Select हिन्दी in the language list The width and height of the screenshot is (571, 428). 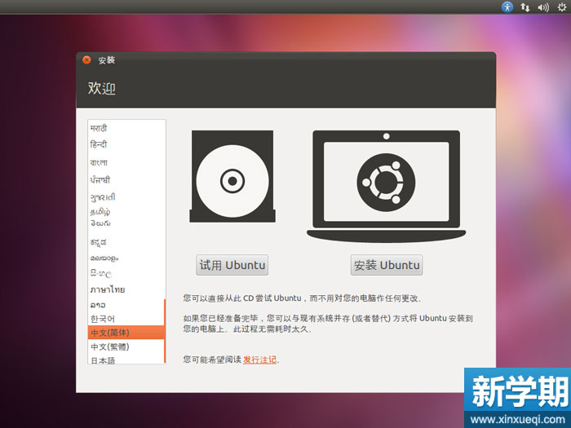[x=126, y=144]
